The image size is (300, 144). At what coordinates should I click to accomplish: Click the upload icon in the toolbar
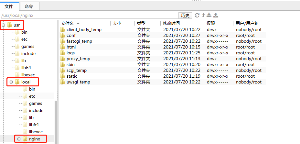216,15
